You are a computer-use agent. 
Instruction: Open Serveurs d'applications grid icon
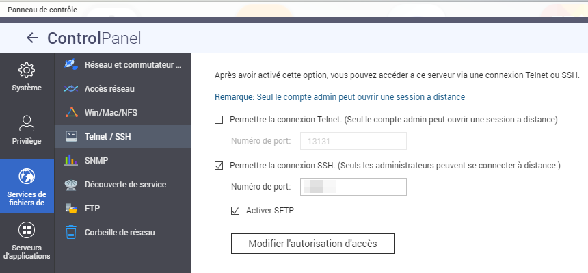[27, 230]
